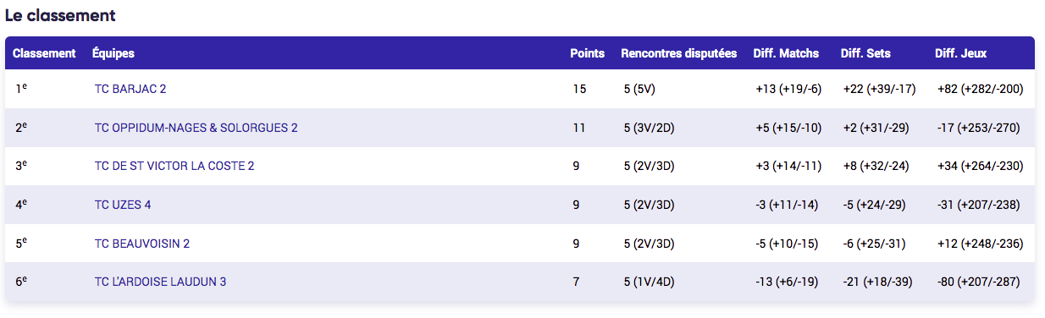Open the TC BEAUVOISIN 2 team link
The image size is (1045, 318).
(142, 244)
